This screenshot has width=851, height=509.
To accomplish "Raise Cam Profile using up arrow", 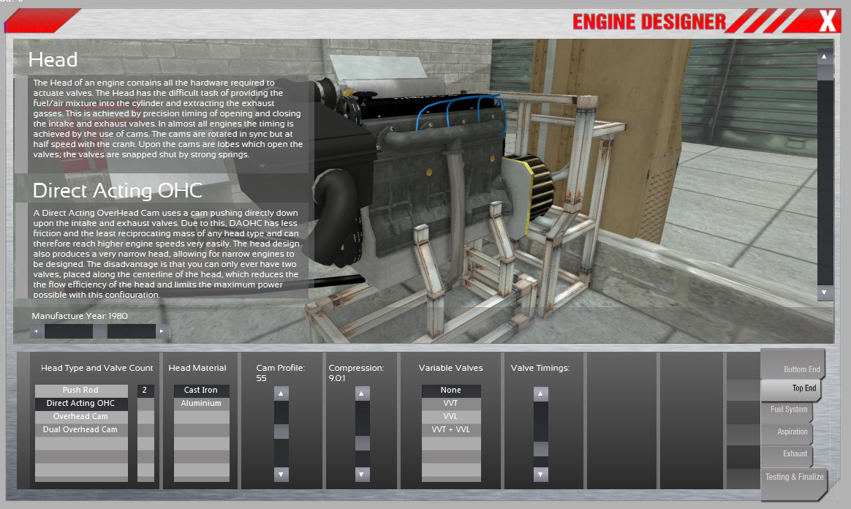I will pos(281,393).
